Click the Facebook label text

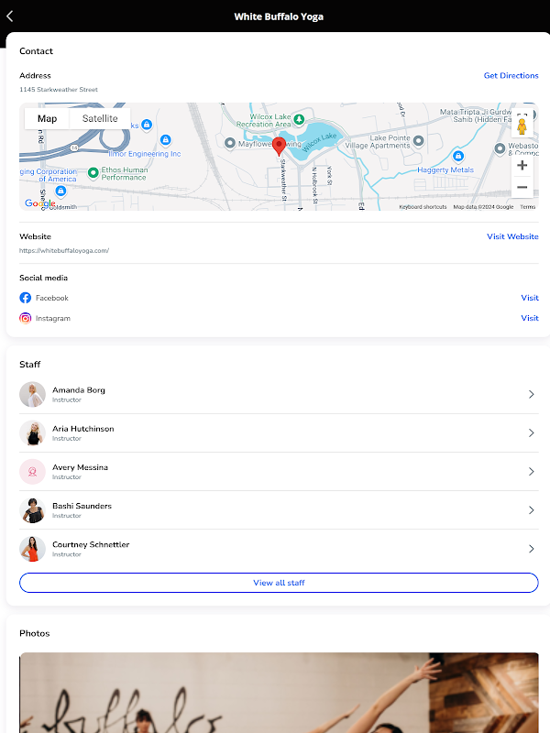(52, 298)
